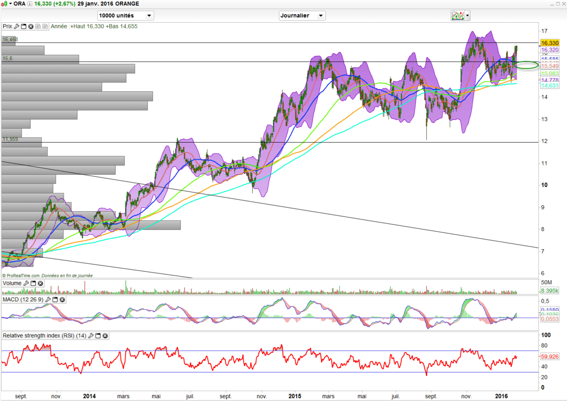The width and height of the screenshot is (567, 401).
Task: Remove the Volume indicator panel
Action: pyautogui.click(x=41, y=283)
